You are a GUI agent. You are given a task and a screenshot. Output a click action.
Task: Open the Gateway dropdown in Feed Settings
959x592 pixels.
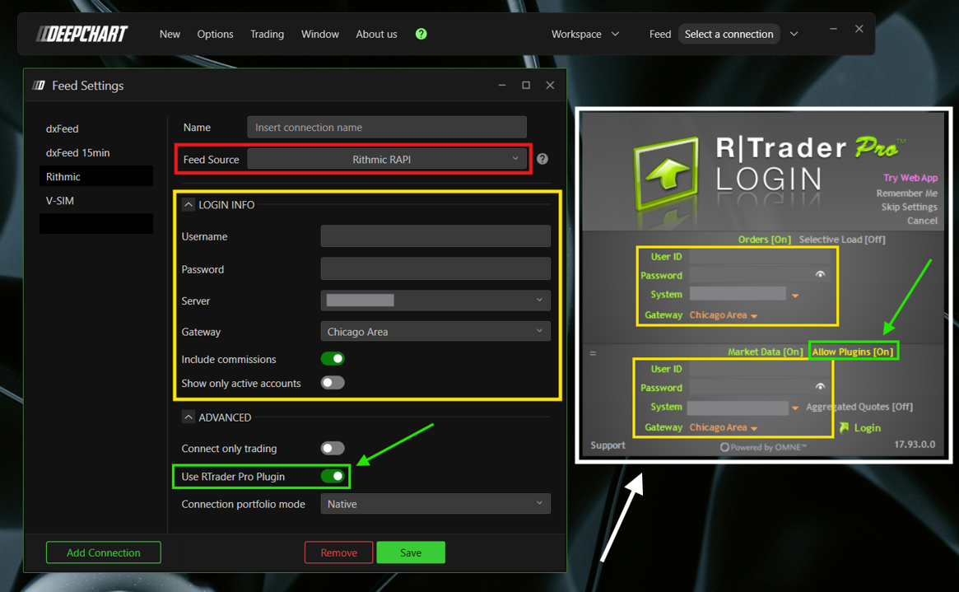click(435, 332)
